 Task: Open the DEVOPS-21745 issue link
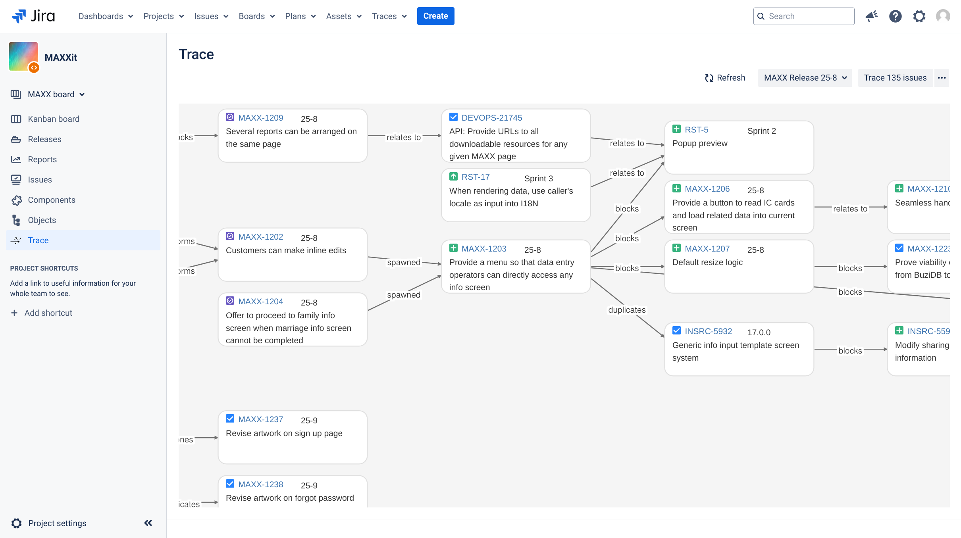491,118
